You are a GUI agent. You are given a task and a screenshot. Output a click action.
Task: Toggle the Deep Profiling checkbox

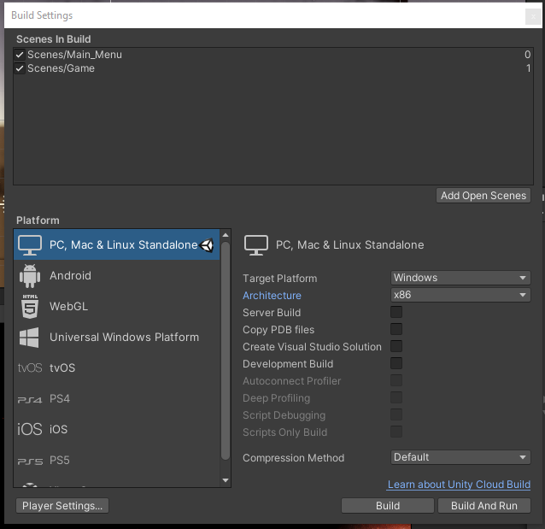coord(396,397)
